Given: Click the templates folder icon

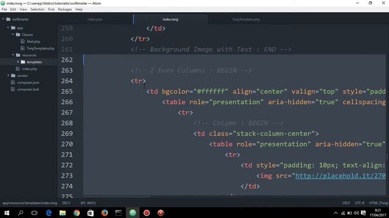Looking at the screenshot, I should click(23, 62).
